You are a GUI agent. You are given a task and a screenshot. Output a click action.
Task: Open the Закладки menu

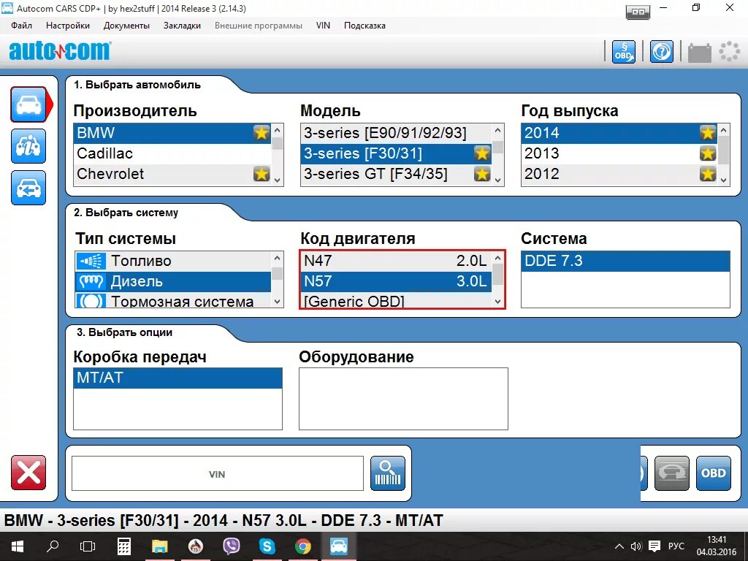point(182,26)
